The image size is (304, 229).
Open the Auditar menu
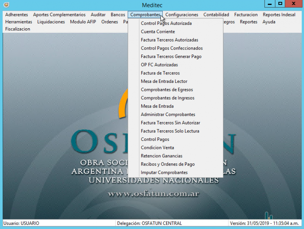click(98, 15)
